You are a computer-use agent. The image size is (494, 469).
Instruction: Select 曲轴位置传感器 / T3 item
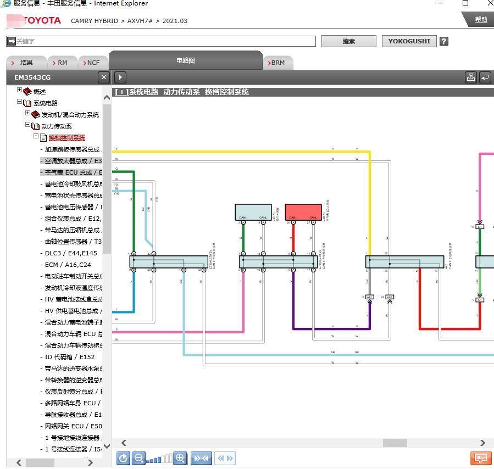click(71, 242)
